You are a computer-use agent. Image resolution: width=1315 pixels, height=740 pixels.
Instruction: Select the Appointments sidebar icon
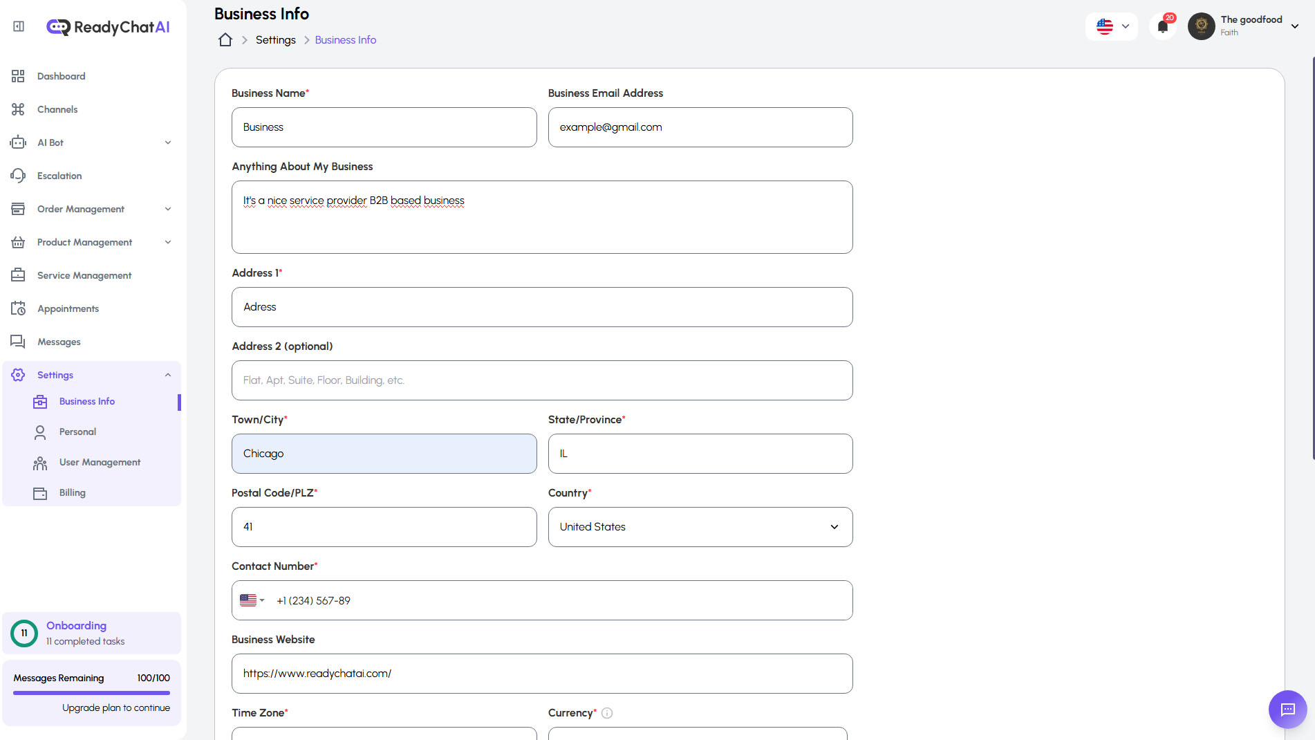click(18, 308)
